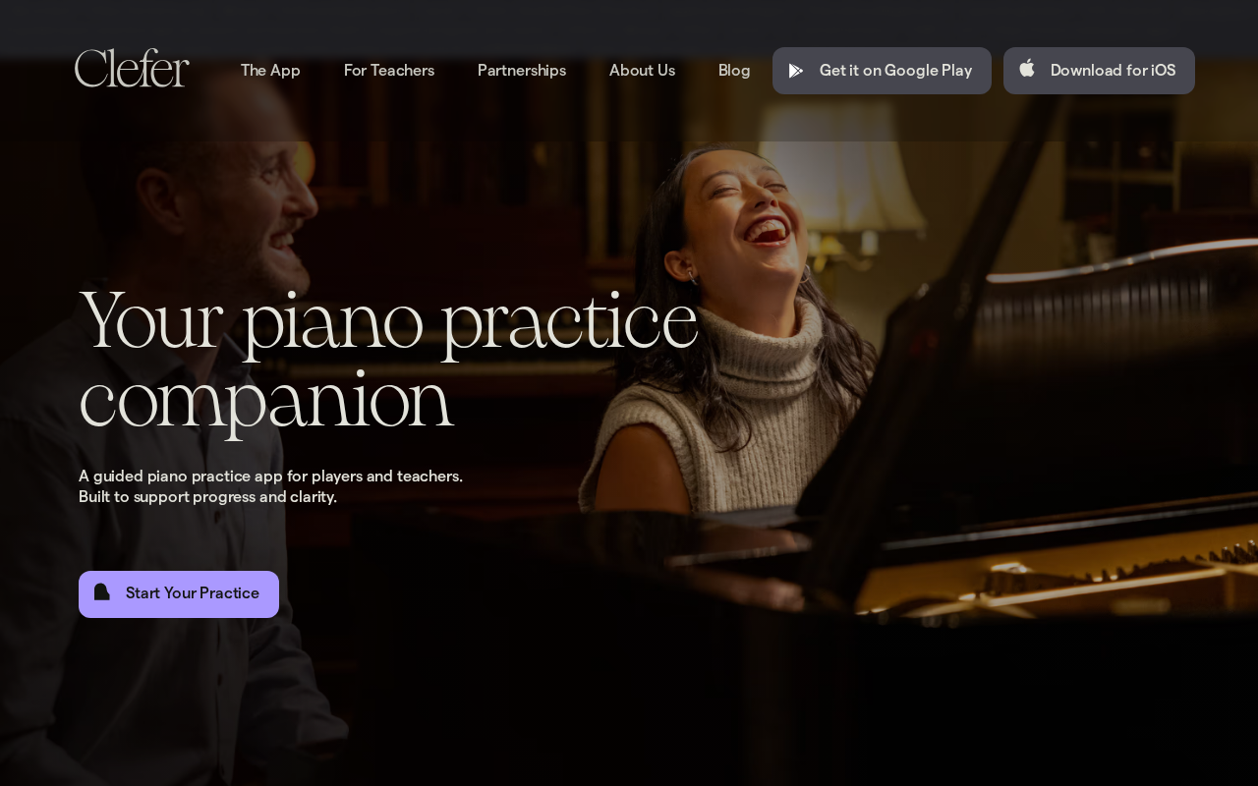Go to For Teachers page

point(389,71)
